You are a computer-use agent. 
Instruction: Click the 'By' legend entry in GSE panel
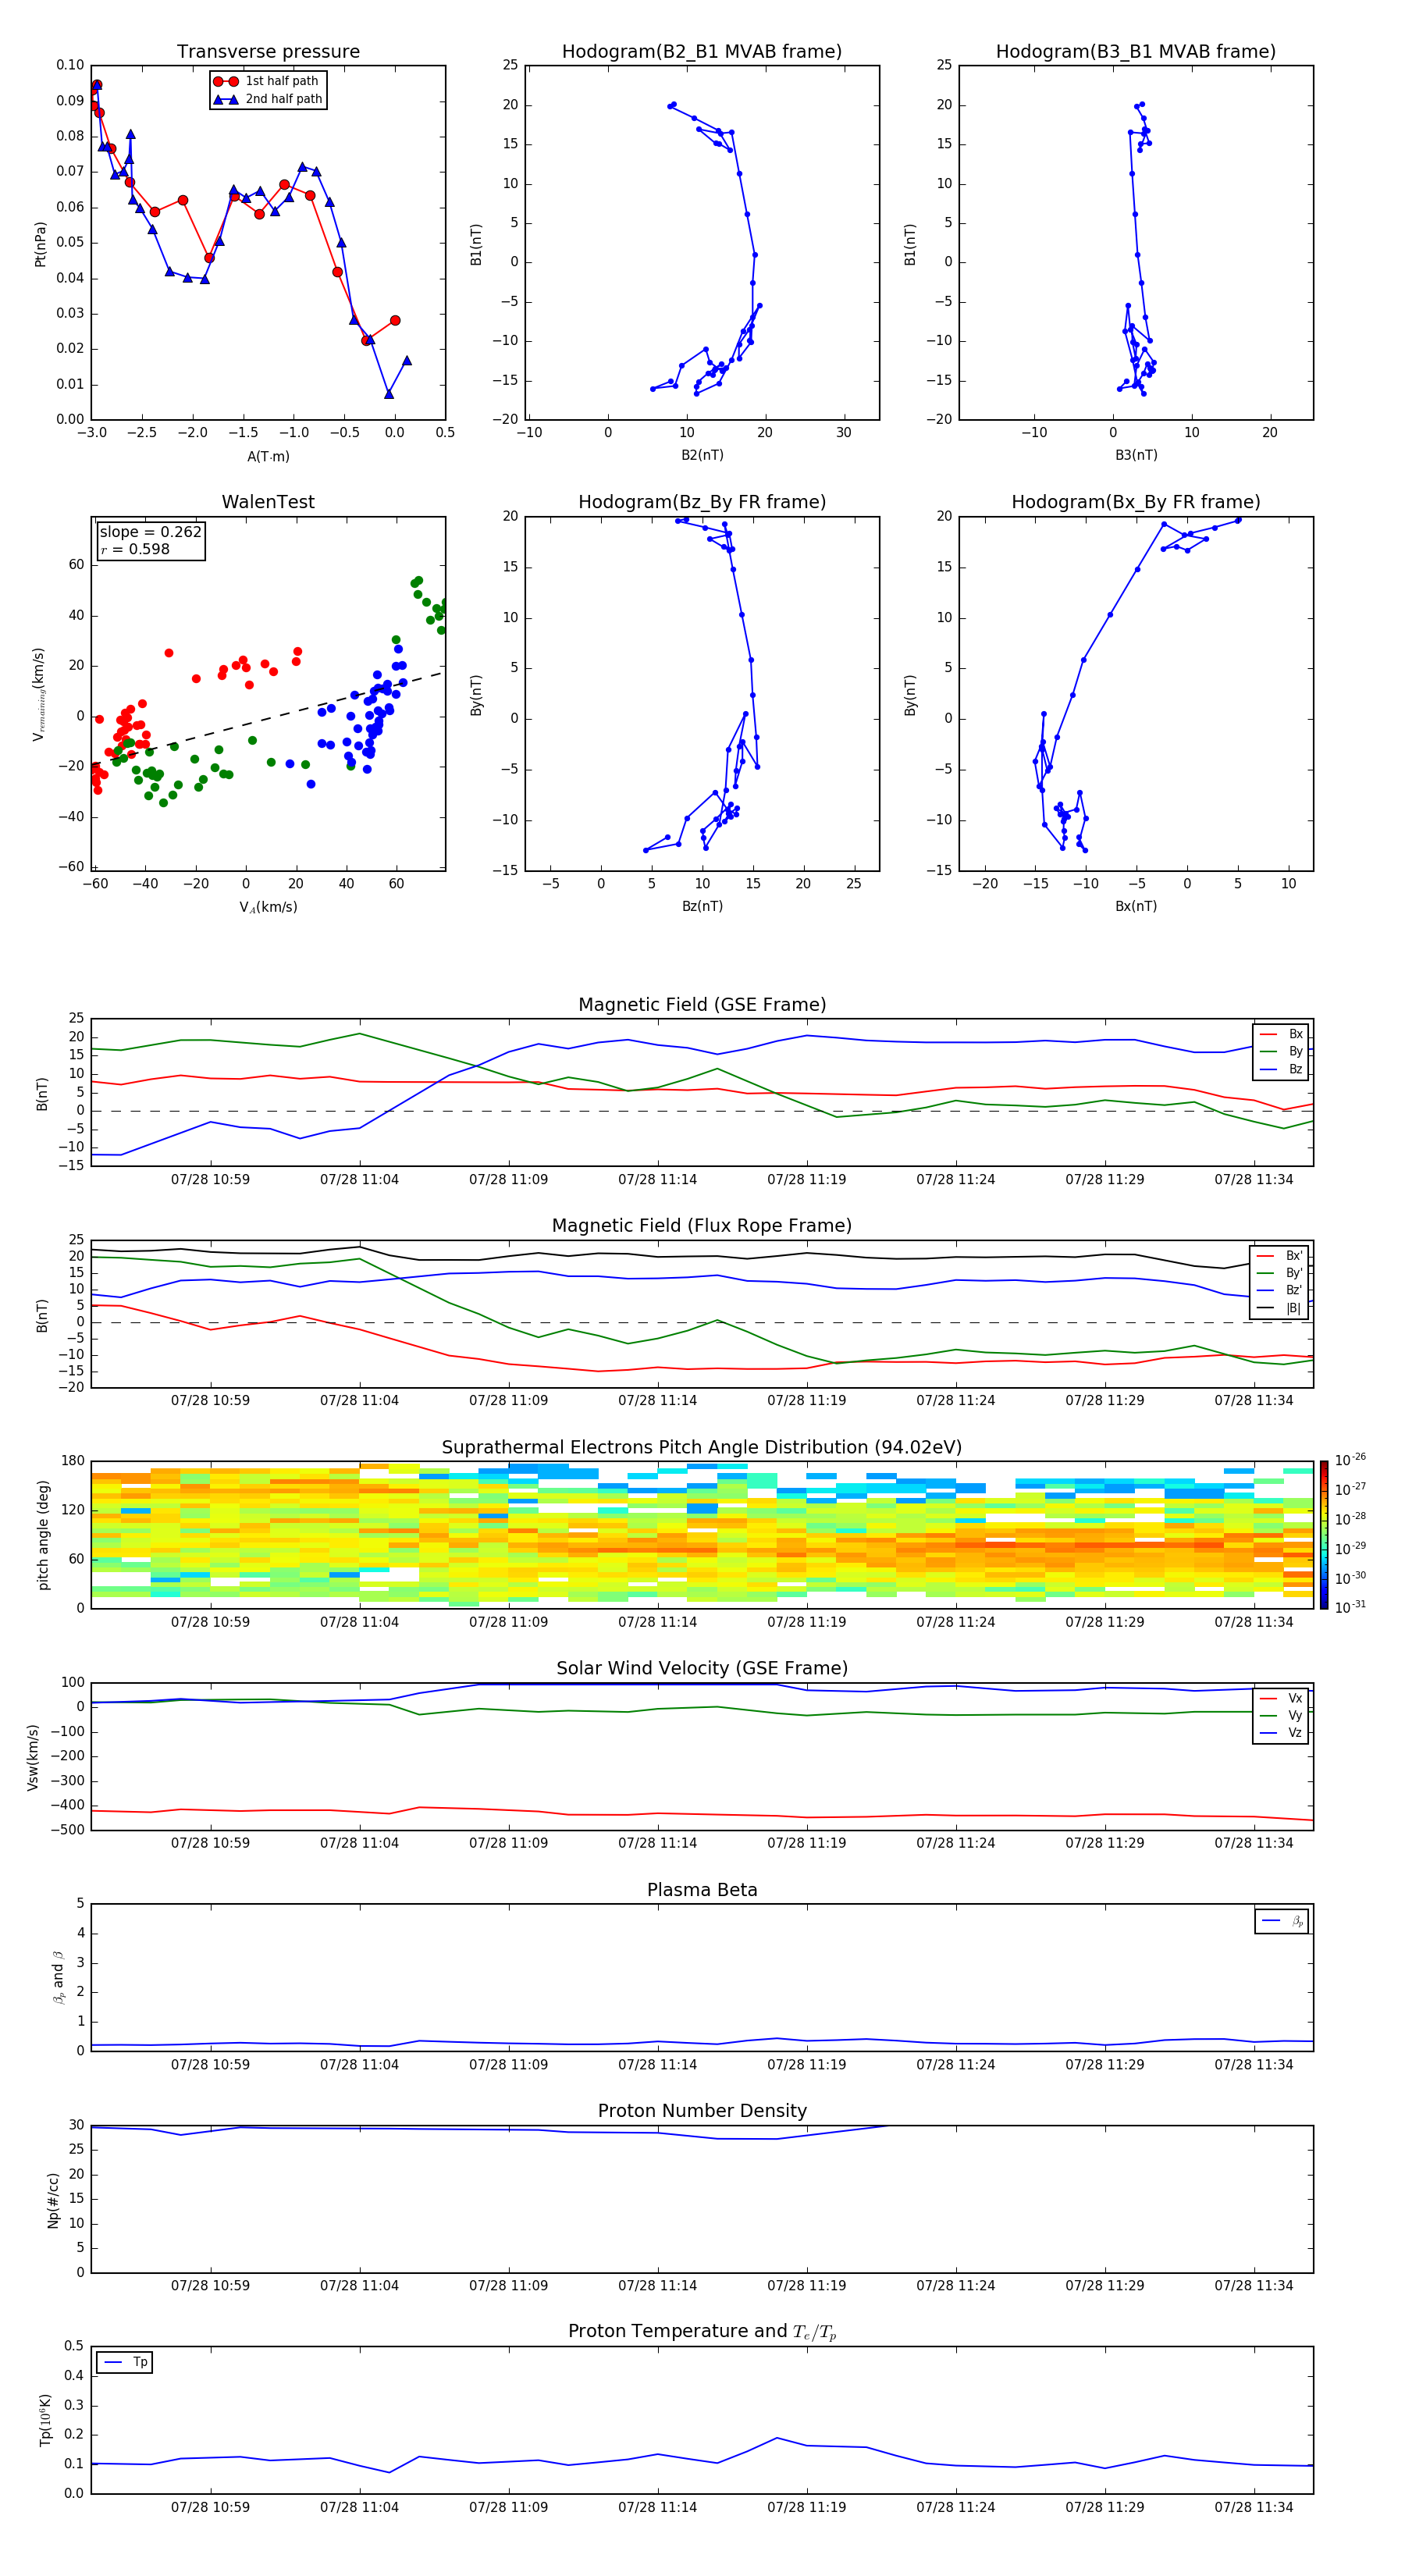pos(1281,1051)
